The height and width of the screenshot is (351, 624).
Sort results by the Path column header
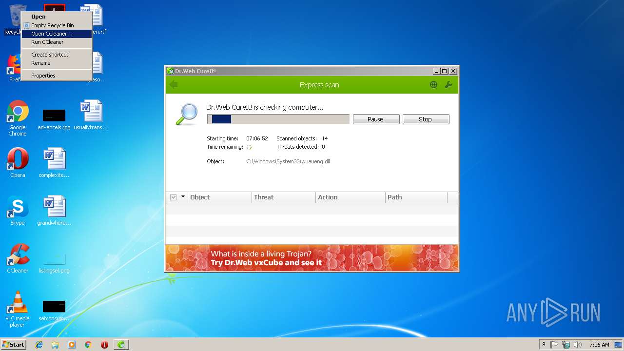tap(416, 197)
